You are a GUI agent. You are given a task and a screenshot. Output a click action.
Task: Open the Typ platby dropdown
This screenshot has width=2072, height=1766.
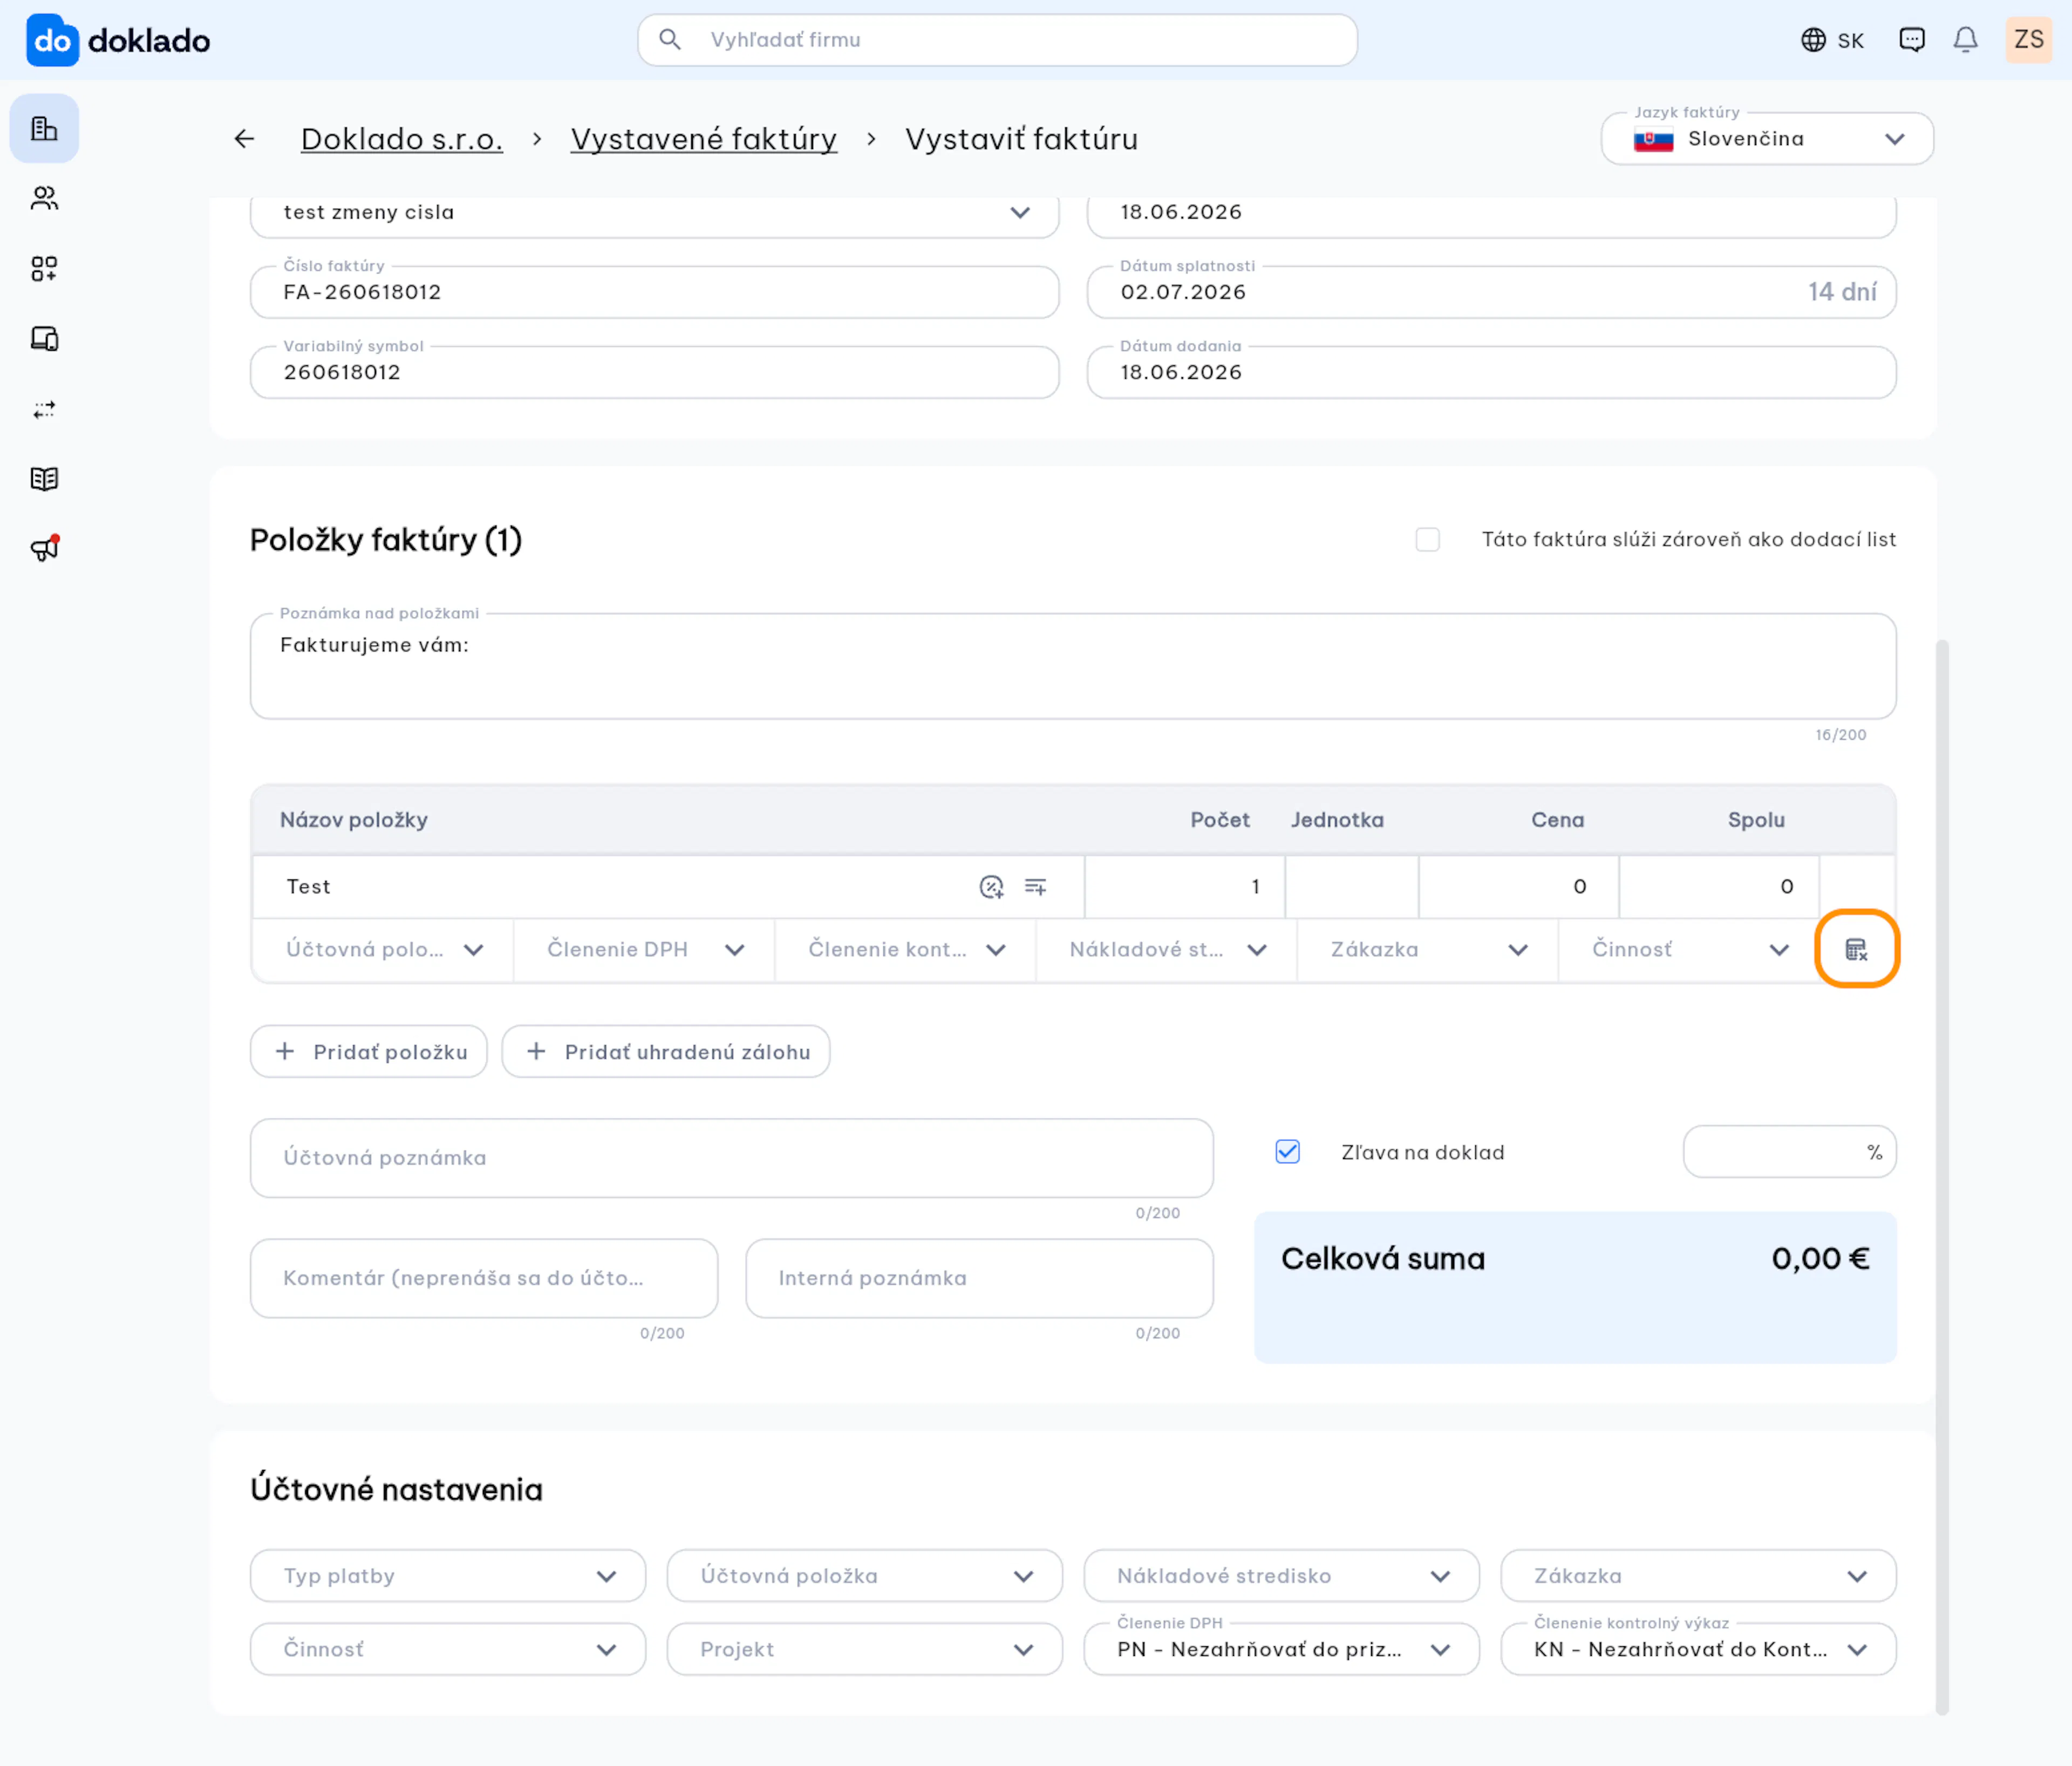tap(448, 1576)
